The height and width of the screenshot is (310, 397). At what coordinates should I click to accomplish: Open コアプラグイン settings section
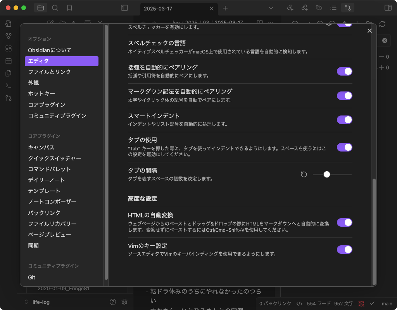62,105
